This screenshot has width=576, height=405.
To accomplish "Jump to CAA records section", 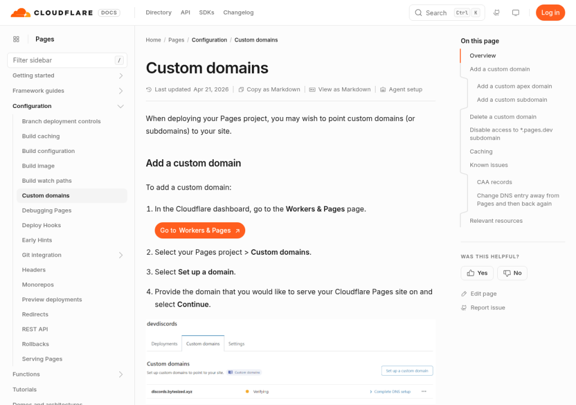I will click(494, 182).
